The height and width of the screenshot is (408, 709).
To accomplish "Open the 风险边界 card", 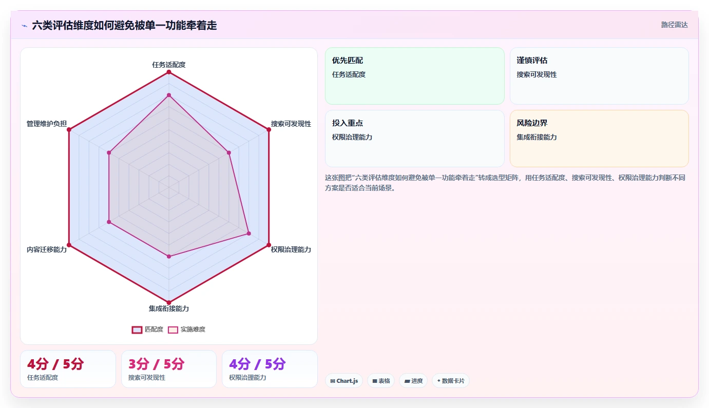I will tap(599, 139).
